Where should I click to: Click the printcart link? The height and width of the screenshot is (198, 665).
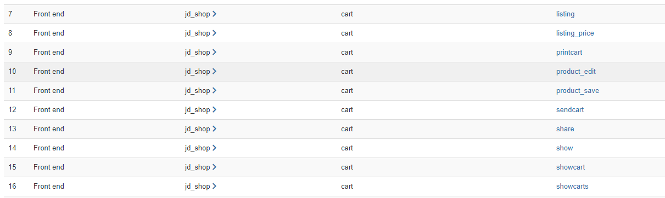point(569,53)
